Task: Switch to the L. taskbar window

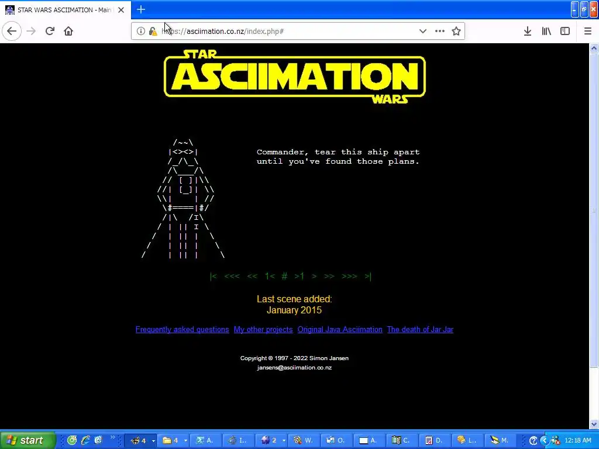Action: point(467,440)
